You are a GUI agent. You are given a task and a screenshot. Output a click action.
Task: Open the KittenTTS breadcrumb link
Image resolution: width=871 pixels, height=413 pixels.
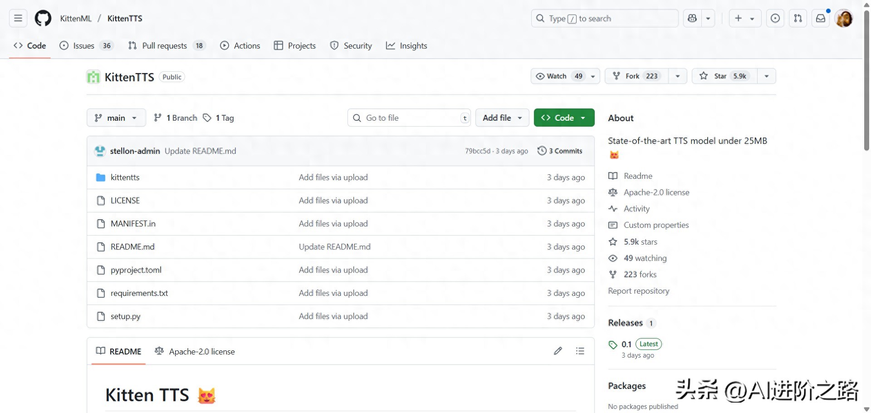[125, 19]
